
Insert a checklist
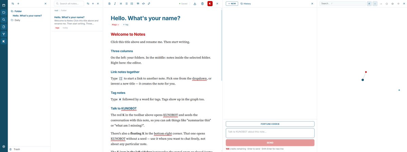point(132,3)
